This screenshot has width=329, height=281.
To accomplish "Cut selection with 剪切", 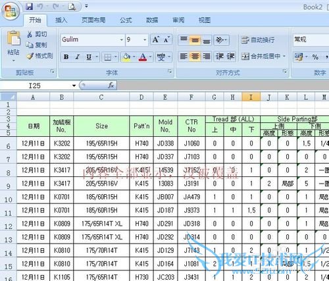I will pyautogui.click(x=37, y=34).
